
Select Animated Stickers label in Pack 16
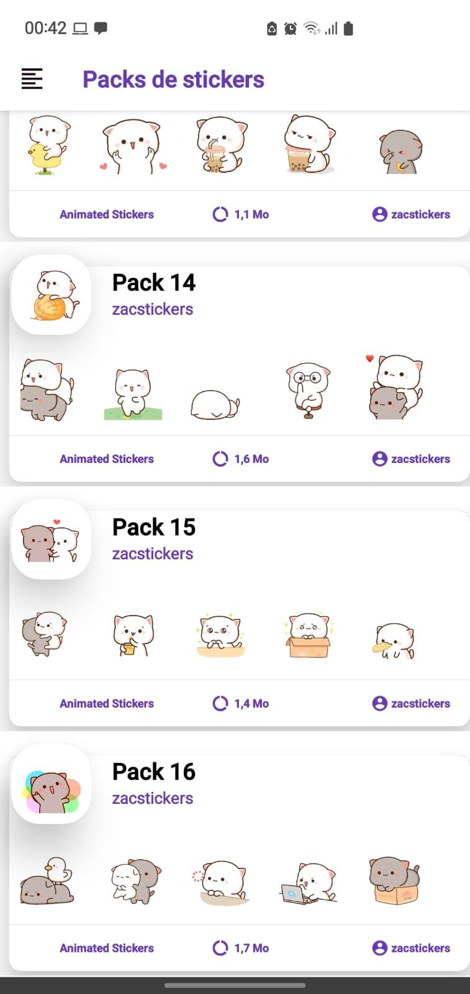coord(107,948)
